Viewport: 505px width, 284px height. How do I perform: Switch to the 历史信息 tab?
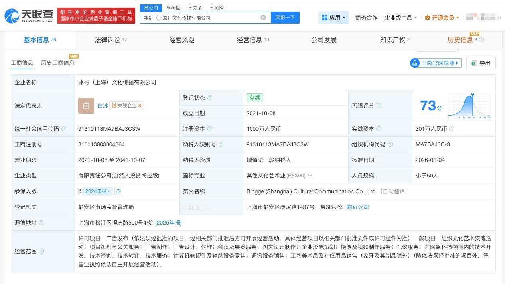point(460,40)
